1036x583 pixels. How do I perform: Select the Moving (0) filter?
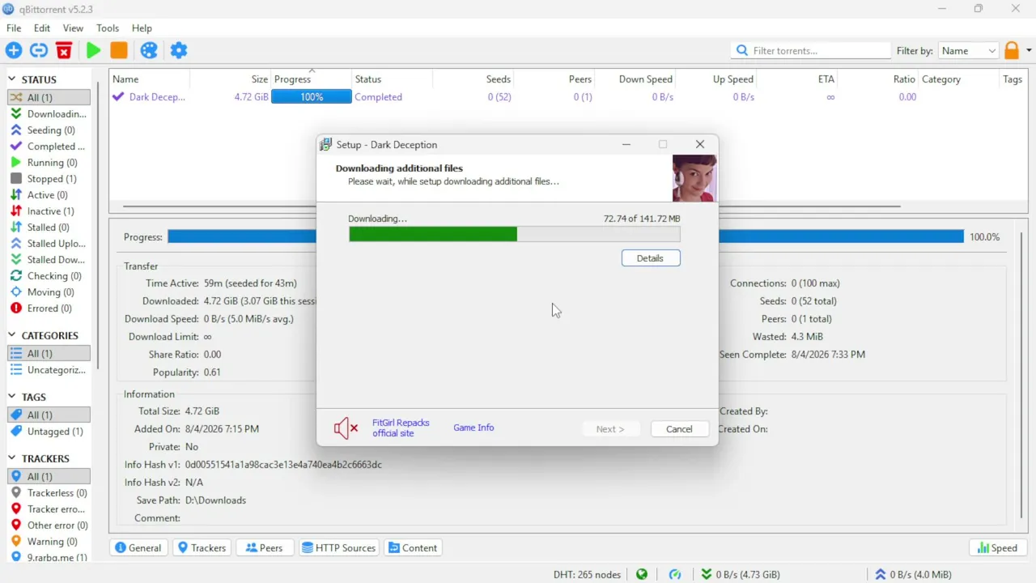coord(49,291)
